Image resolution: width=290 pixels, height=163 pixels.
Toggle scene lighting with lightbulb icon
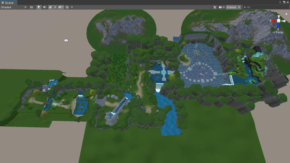[x=39, y=7]
